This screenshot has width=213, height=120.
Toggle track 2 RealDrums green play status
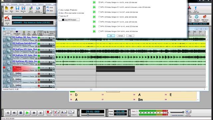click(x=39, y=44)
